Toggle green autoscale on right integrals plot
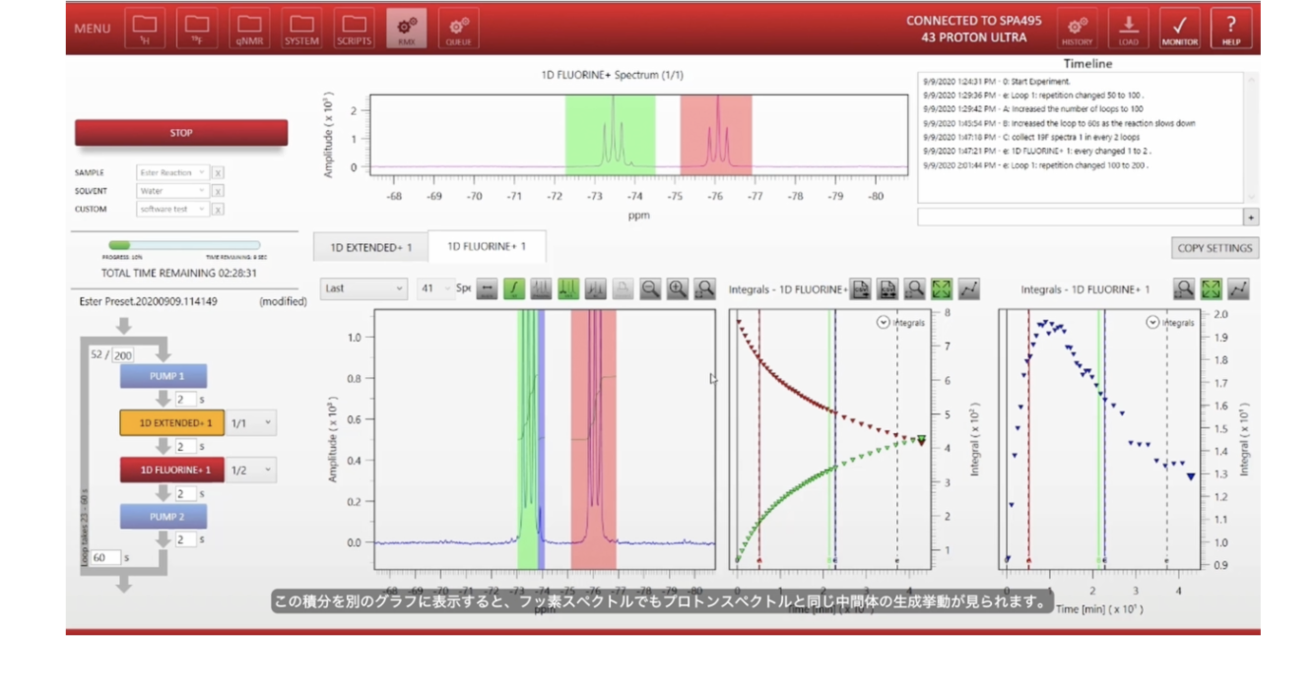Screen dimensions: 1314x693 pos(1212,289)
